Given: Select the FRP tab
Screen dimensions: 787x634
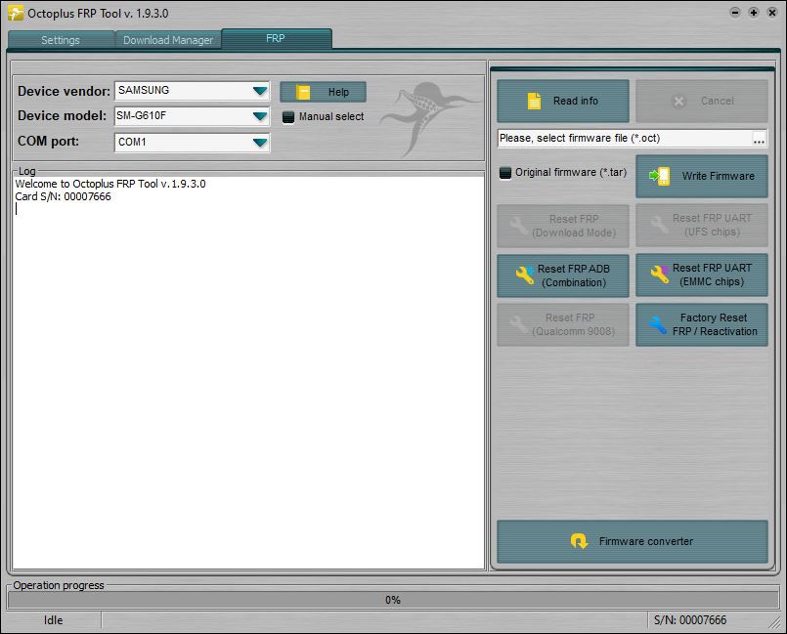Looking at the screenshot, I should pyautogui.click(x=276, y=39).
